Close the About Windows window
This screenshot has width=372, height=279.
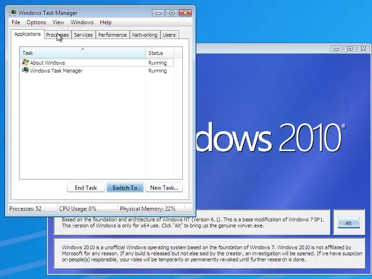click(364, 49)
